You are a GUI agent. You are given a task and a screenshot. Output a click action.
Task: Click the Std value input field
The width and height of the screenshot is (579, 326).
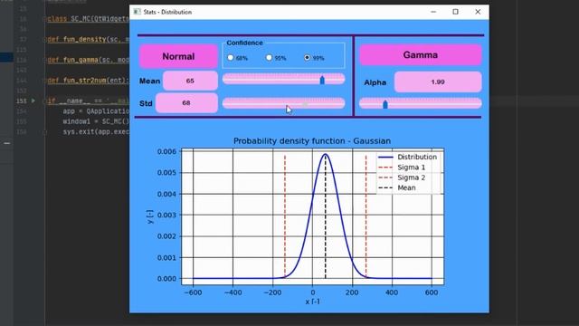pyautogui.click(x=186, y=102)
